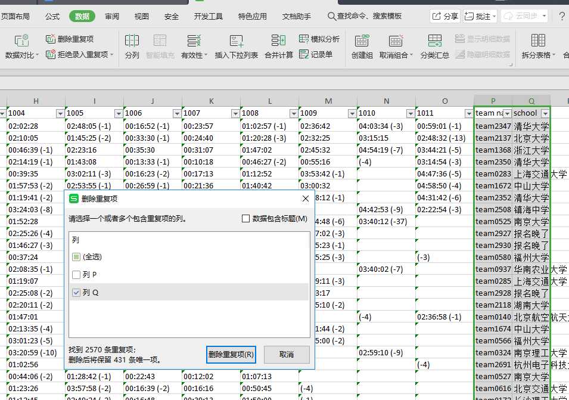Open filter dropdown for column 1011
This screenshot has width=569, height=400.
pyautogui.click(x=469, y=114)
